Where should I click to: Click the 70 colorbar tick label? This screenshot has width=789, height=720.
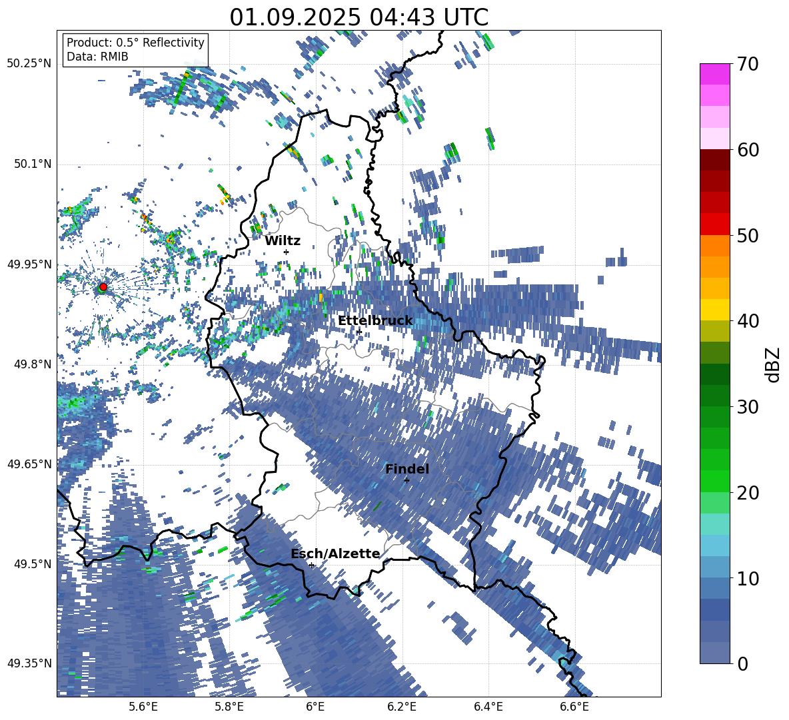coord(748,64)
